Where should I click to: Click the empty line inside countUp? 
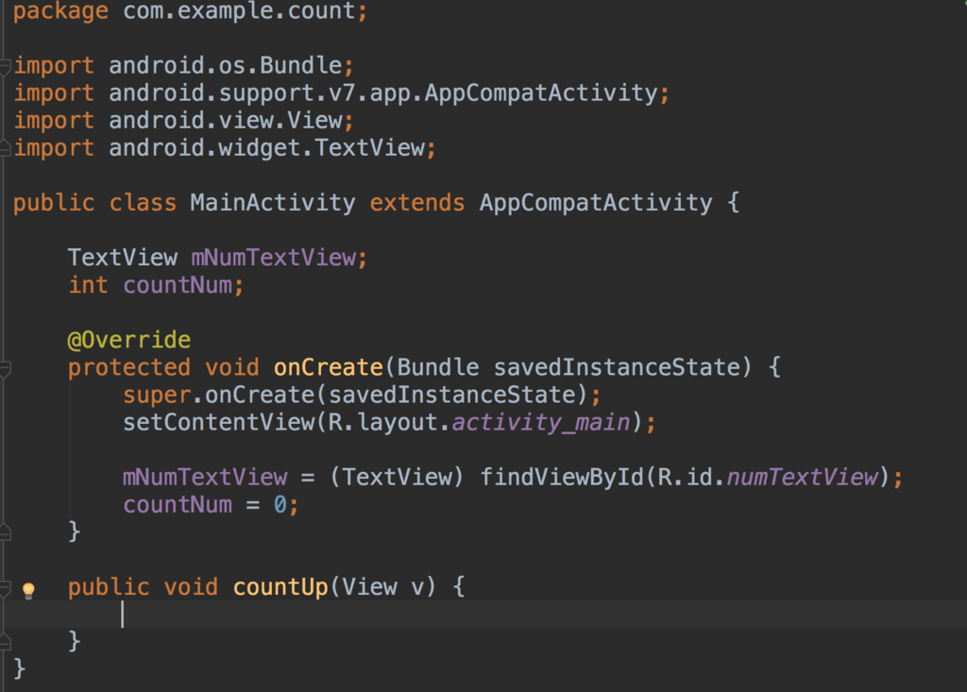pos(483,615)
